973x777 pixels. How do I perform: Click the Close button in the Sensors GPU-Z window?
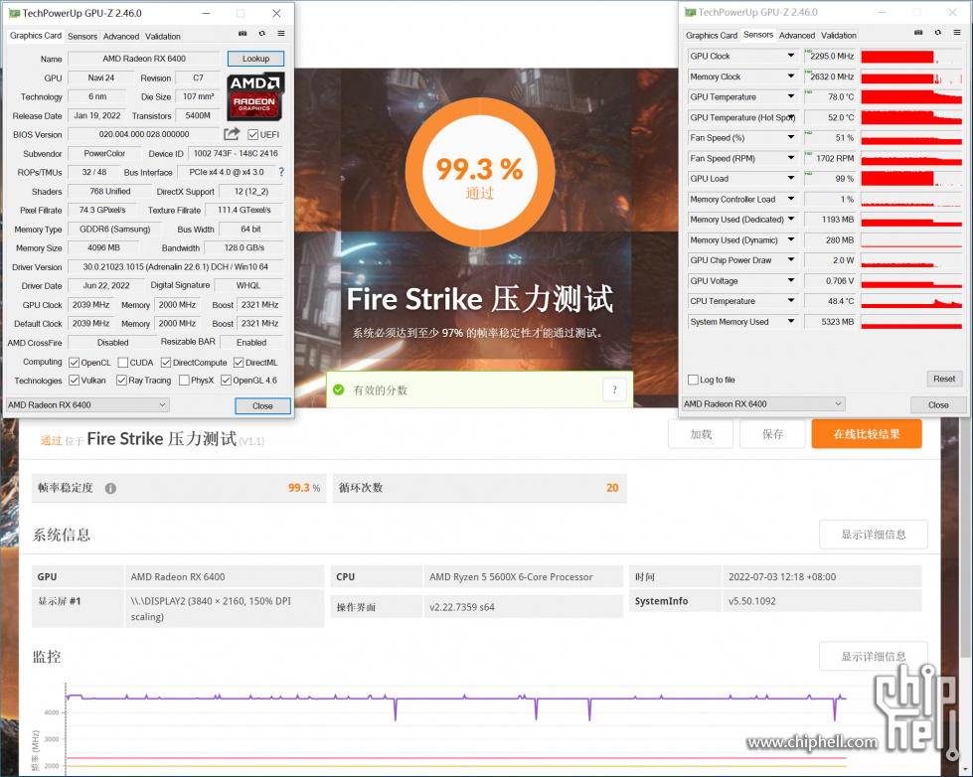(938, 404)
